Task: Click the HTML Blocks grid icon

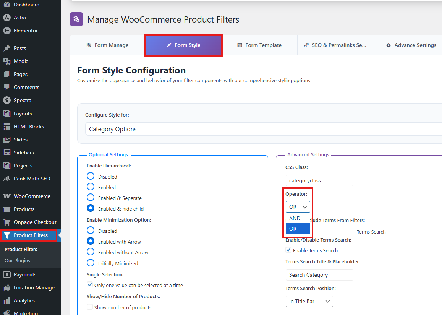Action: click(7, 127)
